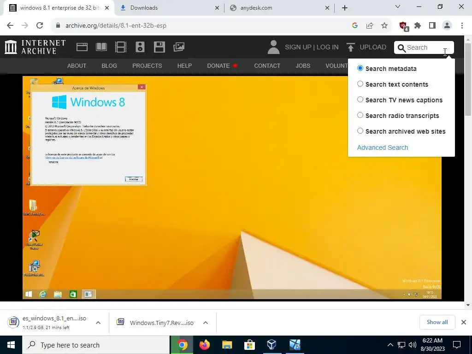
Task: Open the DONATE navigation item
Action: pyautogui.click(x=222, y=65)
